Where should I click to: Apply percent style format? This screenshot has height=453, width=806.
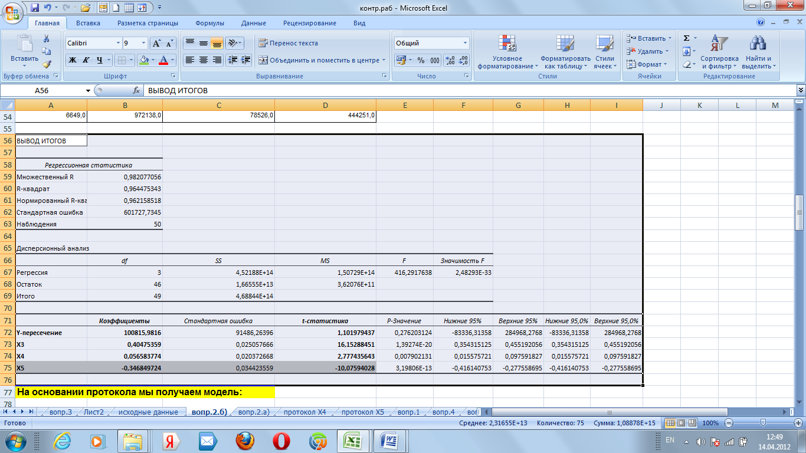point(421,60)
